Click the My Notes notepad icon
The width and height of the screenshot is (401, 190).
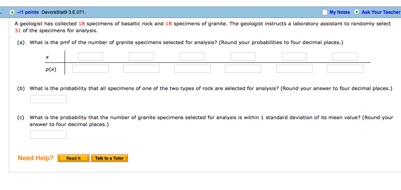pos(325,12)
